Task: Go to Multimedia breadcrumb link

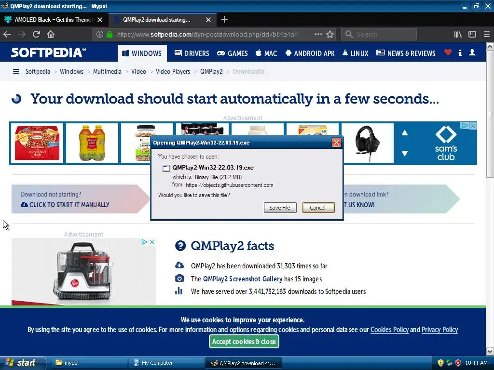Action: coord(107,71)
